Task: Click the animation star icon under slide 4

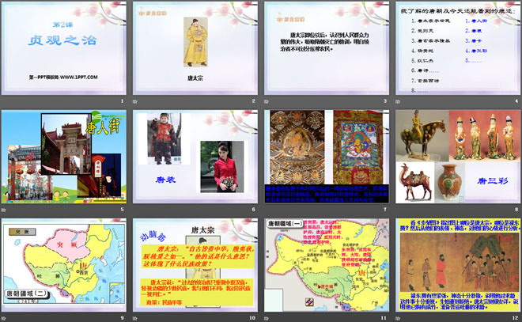Action: click(398, 101)
